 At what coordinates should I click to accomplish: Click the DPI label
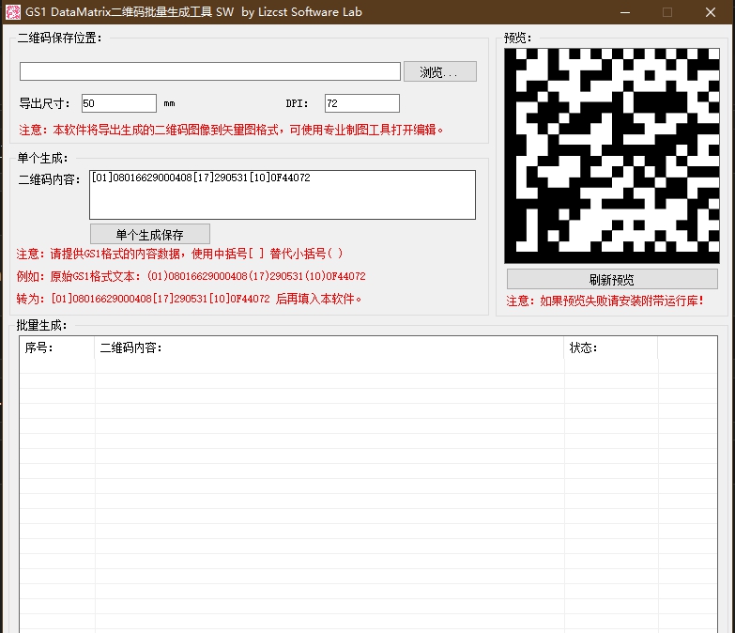pos(297,103)
